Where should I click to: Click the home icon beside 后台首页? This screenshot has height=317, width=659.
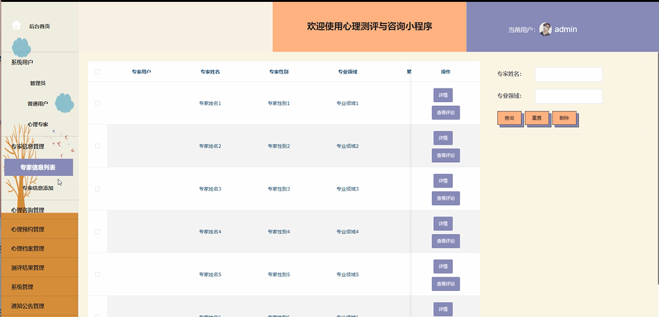16,25
